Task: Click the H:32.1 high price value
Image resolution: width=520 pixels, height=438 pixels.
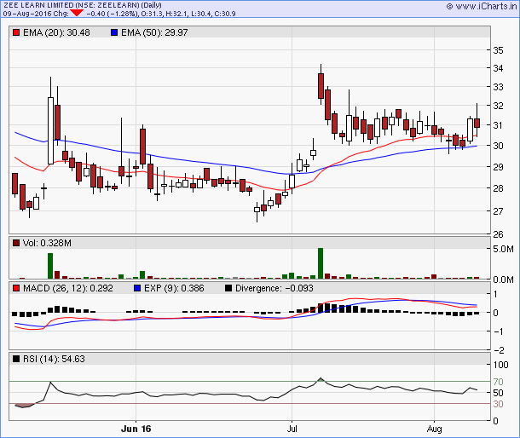Action: point(176,14)
